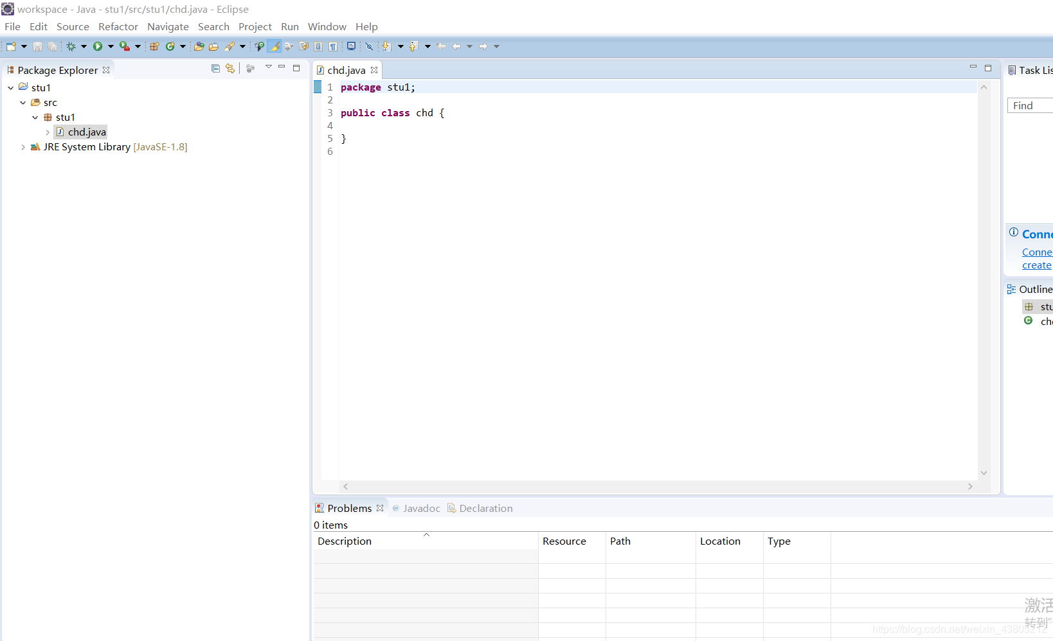Screen dimensions: 1053x641
Task: Sort Problems by Description column header
Action: [x=426, y=541]
